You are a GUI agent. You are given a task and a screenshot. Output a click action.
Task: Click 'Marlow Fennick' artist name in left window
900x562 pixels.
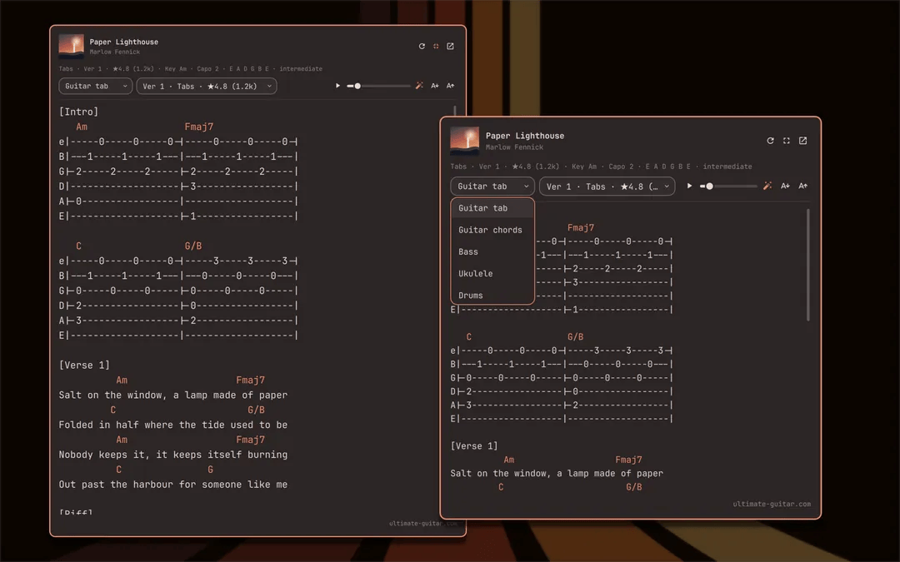pyautogui.click(x=115, y=52)
